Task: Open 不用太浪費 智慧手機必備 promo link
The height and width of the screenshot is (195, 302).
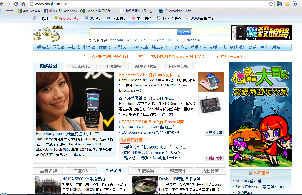Action: 105,57
